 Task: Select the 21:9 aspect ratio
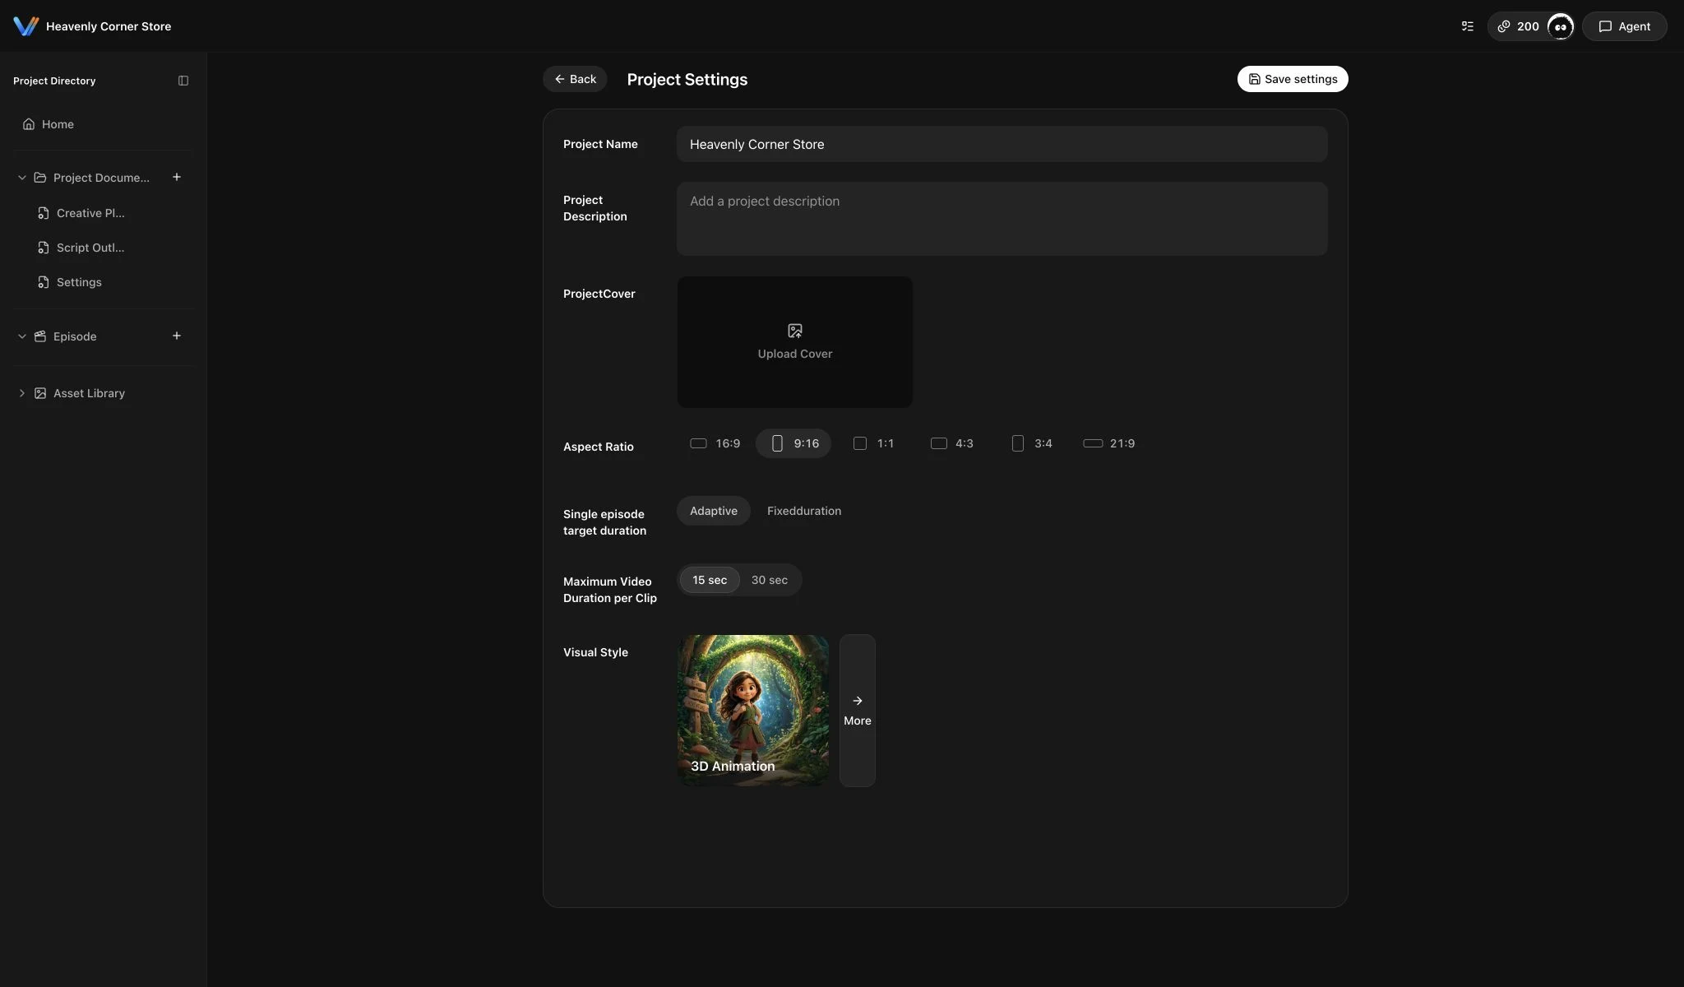pos(1109,443)
